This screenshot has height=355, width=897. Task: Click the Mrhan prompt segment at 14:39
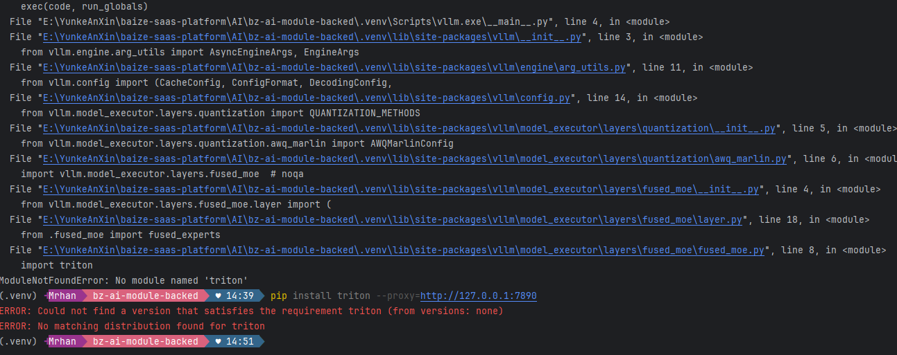coord(62,295)
